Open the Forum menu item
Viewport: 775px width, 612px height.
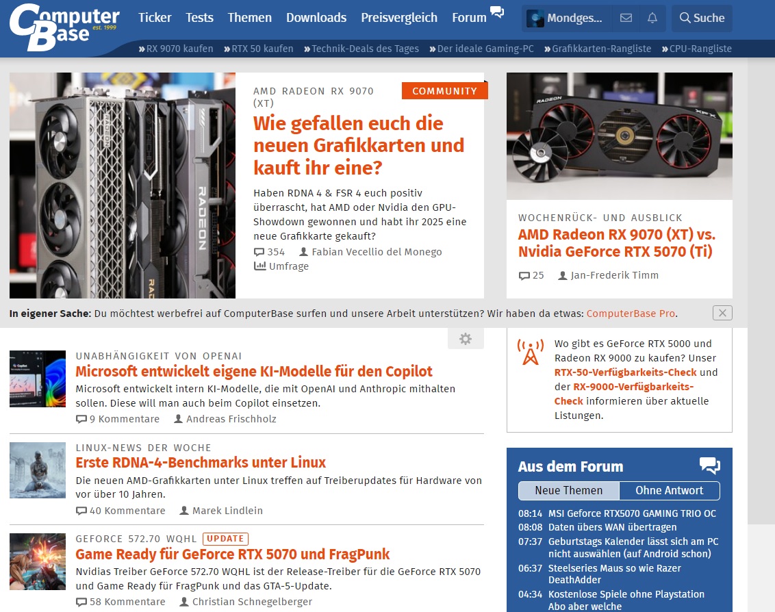[x=469, y=18]
